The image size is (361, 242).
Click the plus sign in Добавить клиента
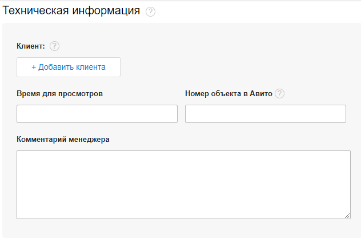(34, 67)
